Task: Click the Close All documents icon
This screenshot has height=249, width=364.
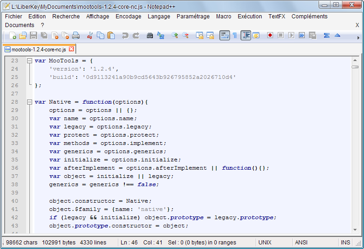Action: 65,35
